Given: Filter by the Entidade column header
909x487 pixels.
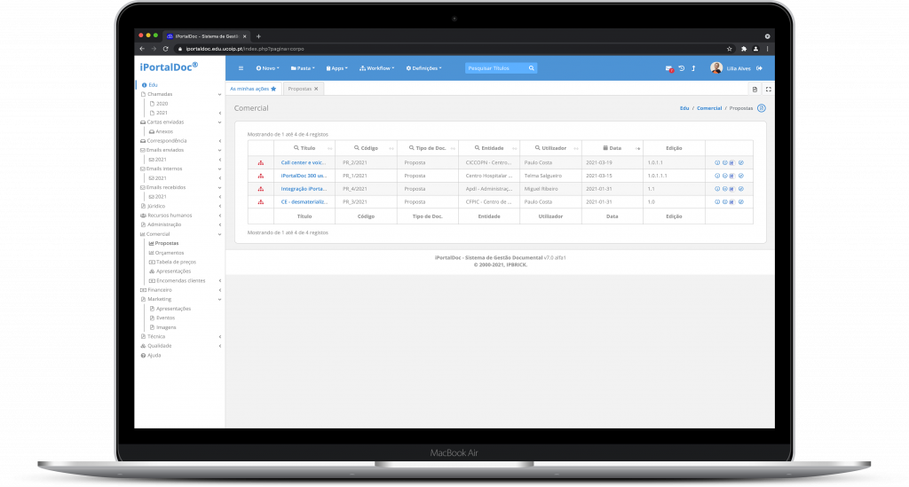Looking at the screenshot, I should pyautogui.click(x=489, y=148).
